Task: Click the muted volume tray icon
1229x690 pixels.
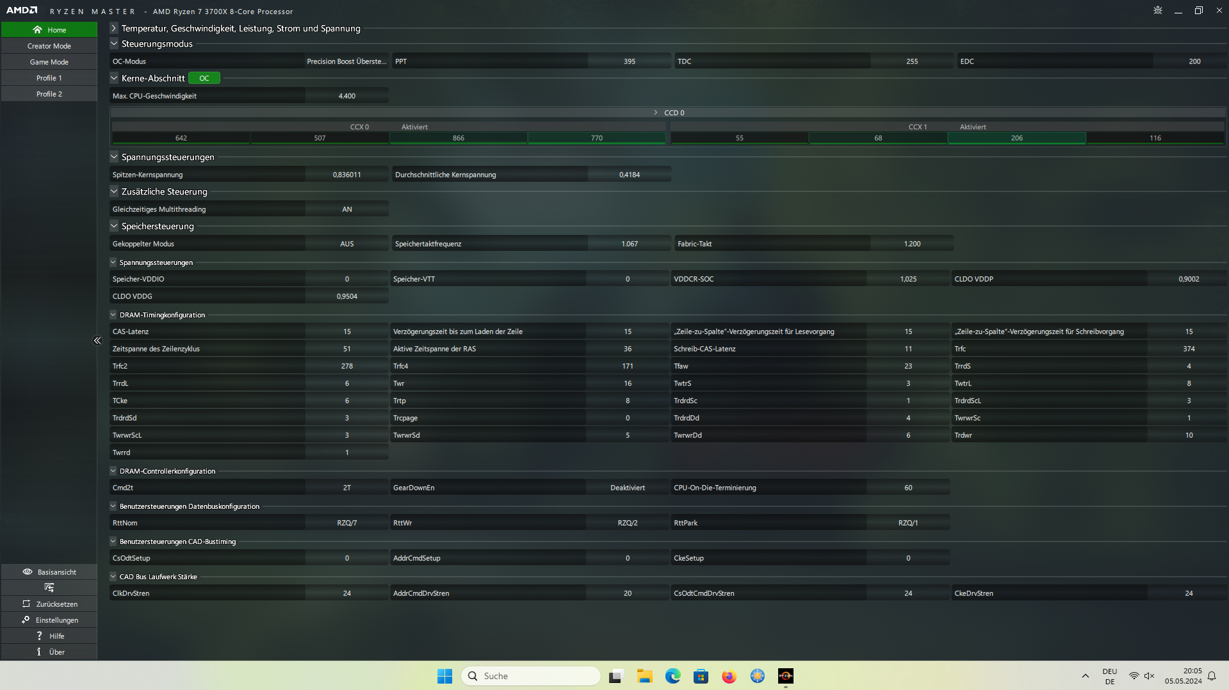Action: tap(1149, 676)
